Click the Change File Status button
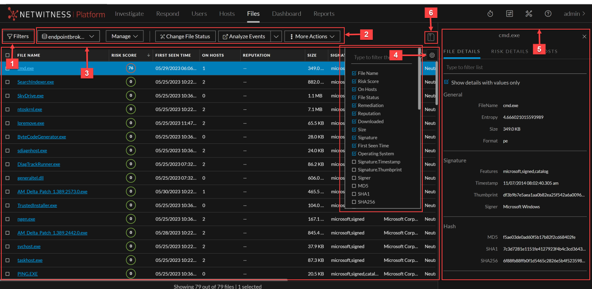The width and height of the screenshot is (592, 289). click(185, 36)
